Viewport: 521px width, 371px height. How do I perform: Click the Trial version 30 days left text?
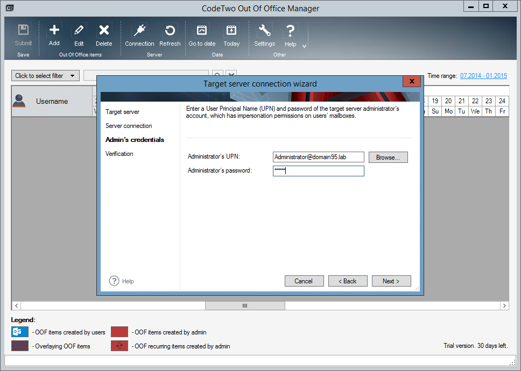(475, 346)
